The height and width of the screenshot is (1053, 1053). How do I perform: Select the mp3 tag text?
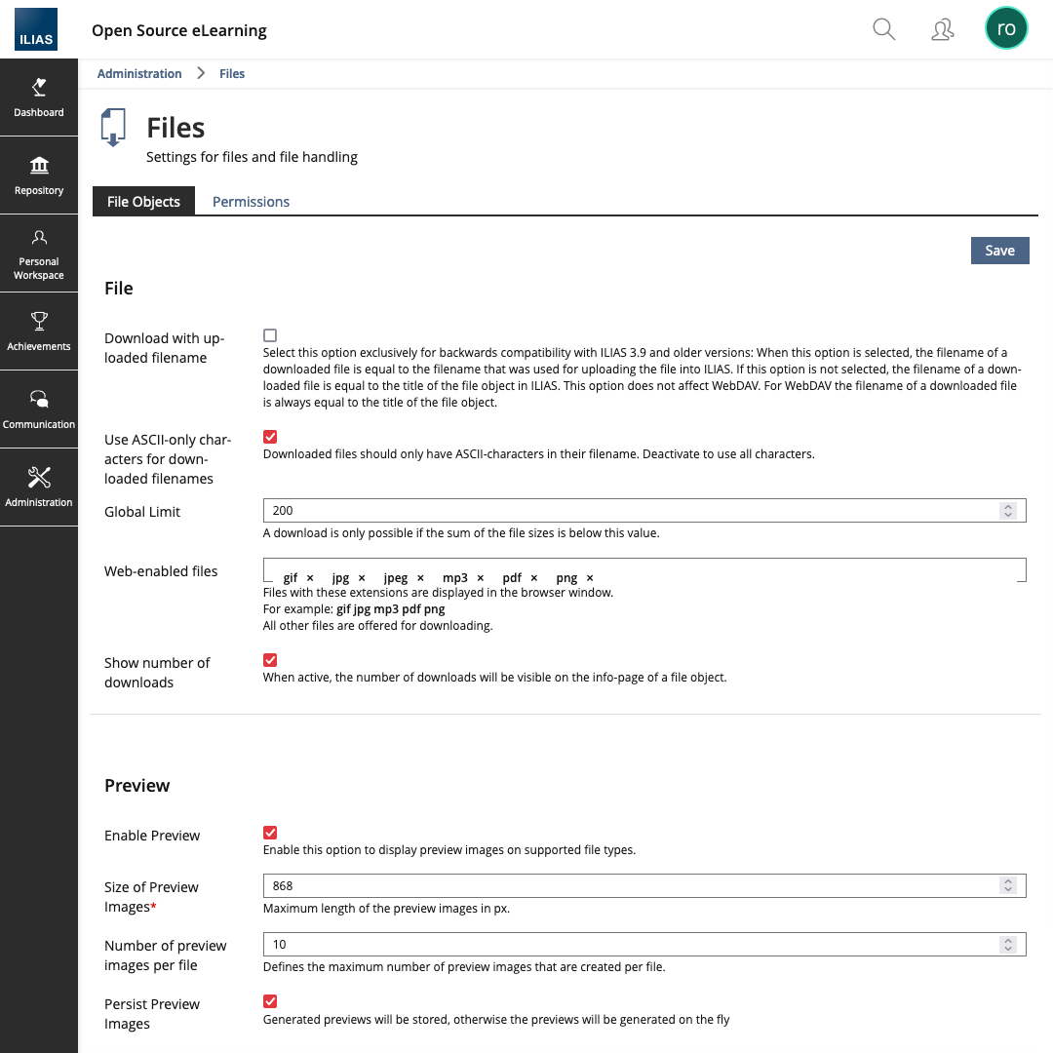pos(454,577)
